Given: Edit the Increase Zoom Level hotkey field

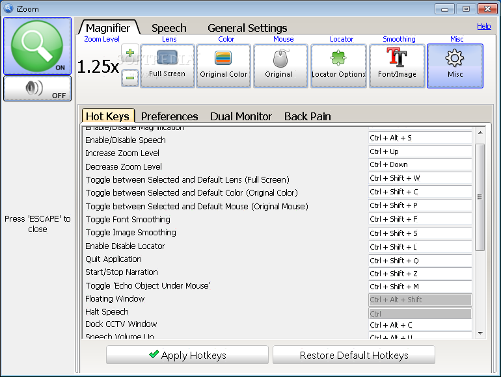Looking at the screenshot, I should 420,151.
